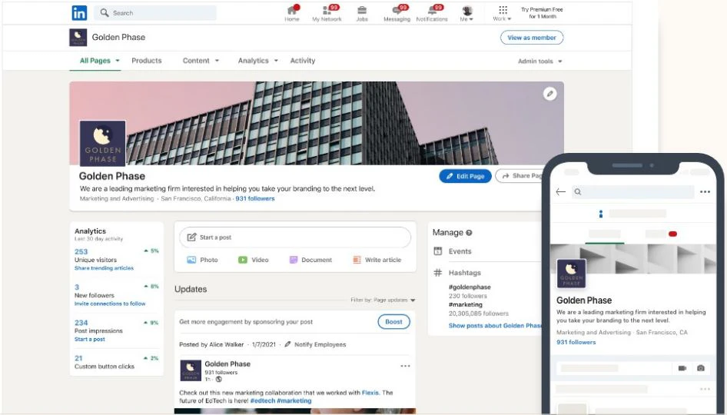
Task: Tap the back arrow on phone
Action: [x=560, y=191]
